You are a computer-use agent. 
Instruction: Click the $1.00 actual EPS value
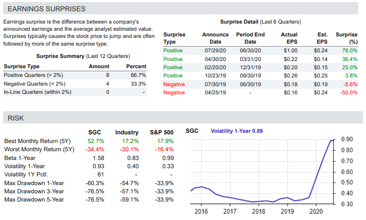coord(291,51)
